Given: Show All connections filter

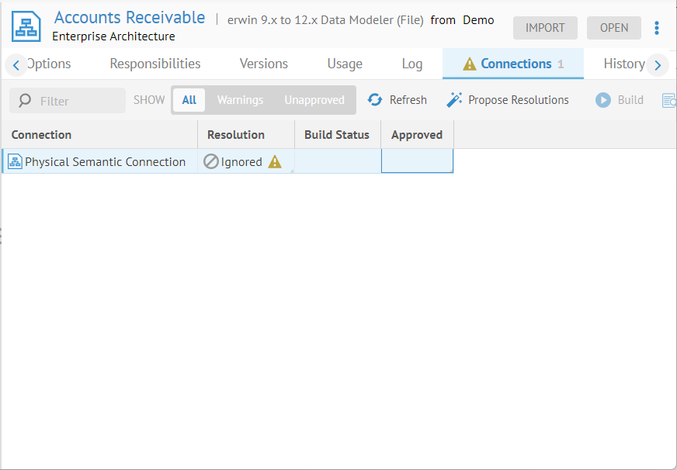Looking at the screenshot, I should pyautogui.click(x=189, y=100).
